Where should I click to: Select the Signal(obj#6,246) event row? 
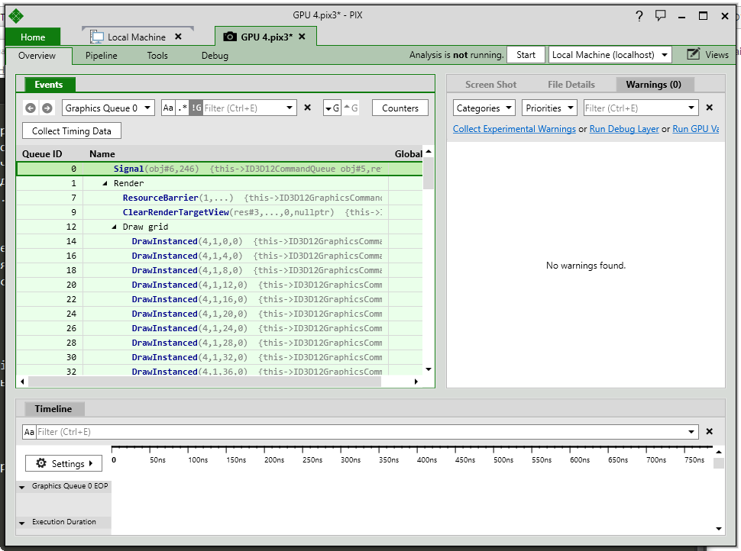click(x=219, y=169)
